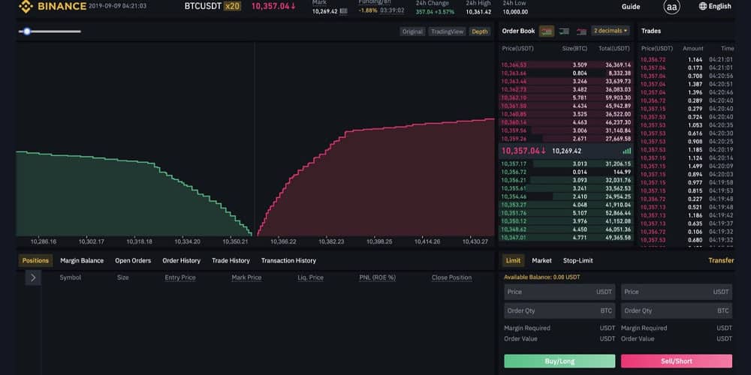Open the Order History tab
Viewport: 751px width, 375px height.
pyautogui.click(x=182, y=261)
